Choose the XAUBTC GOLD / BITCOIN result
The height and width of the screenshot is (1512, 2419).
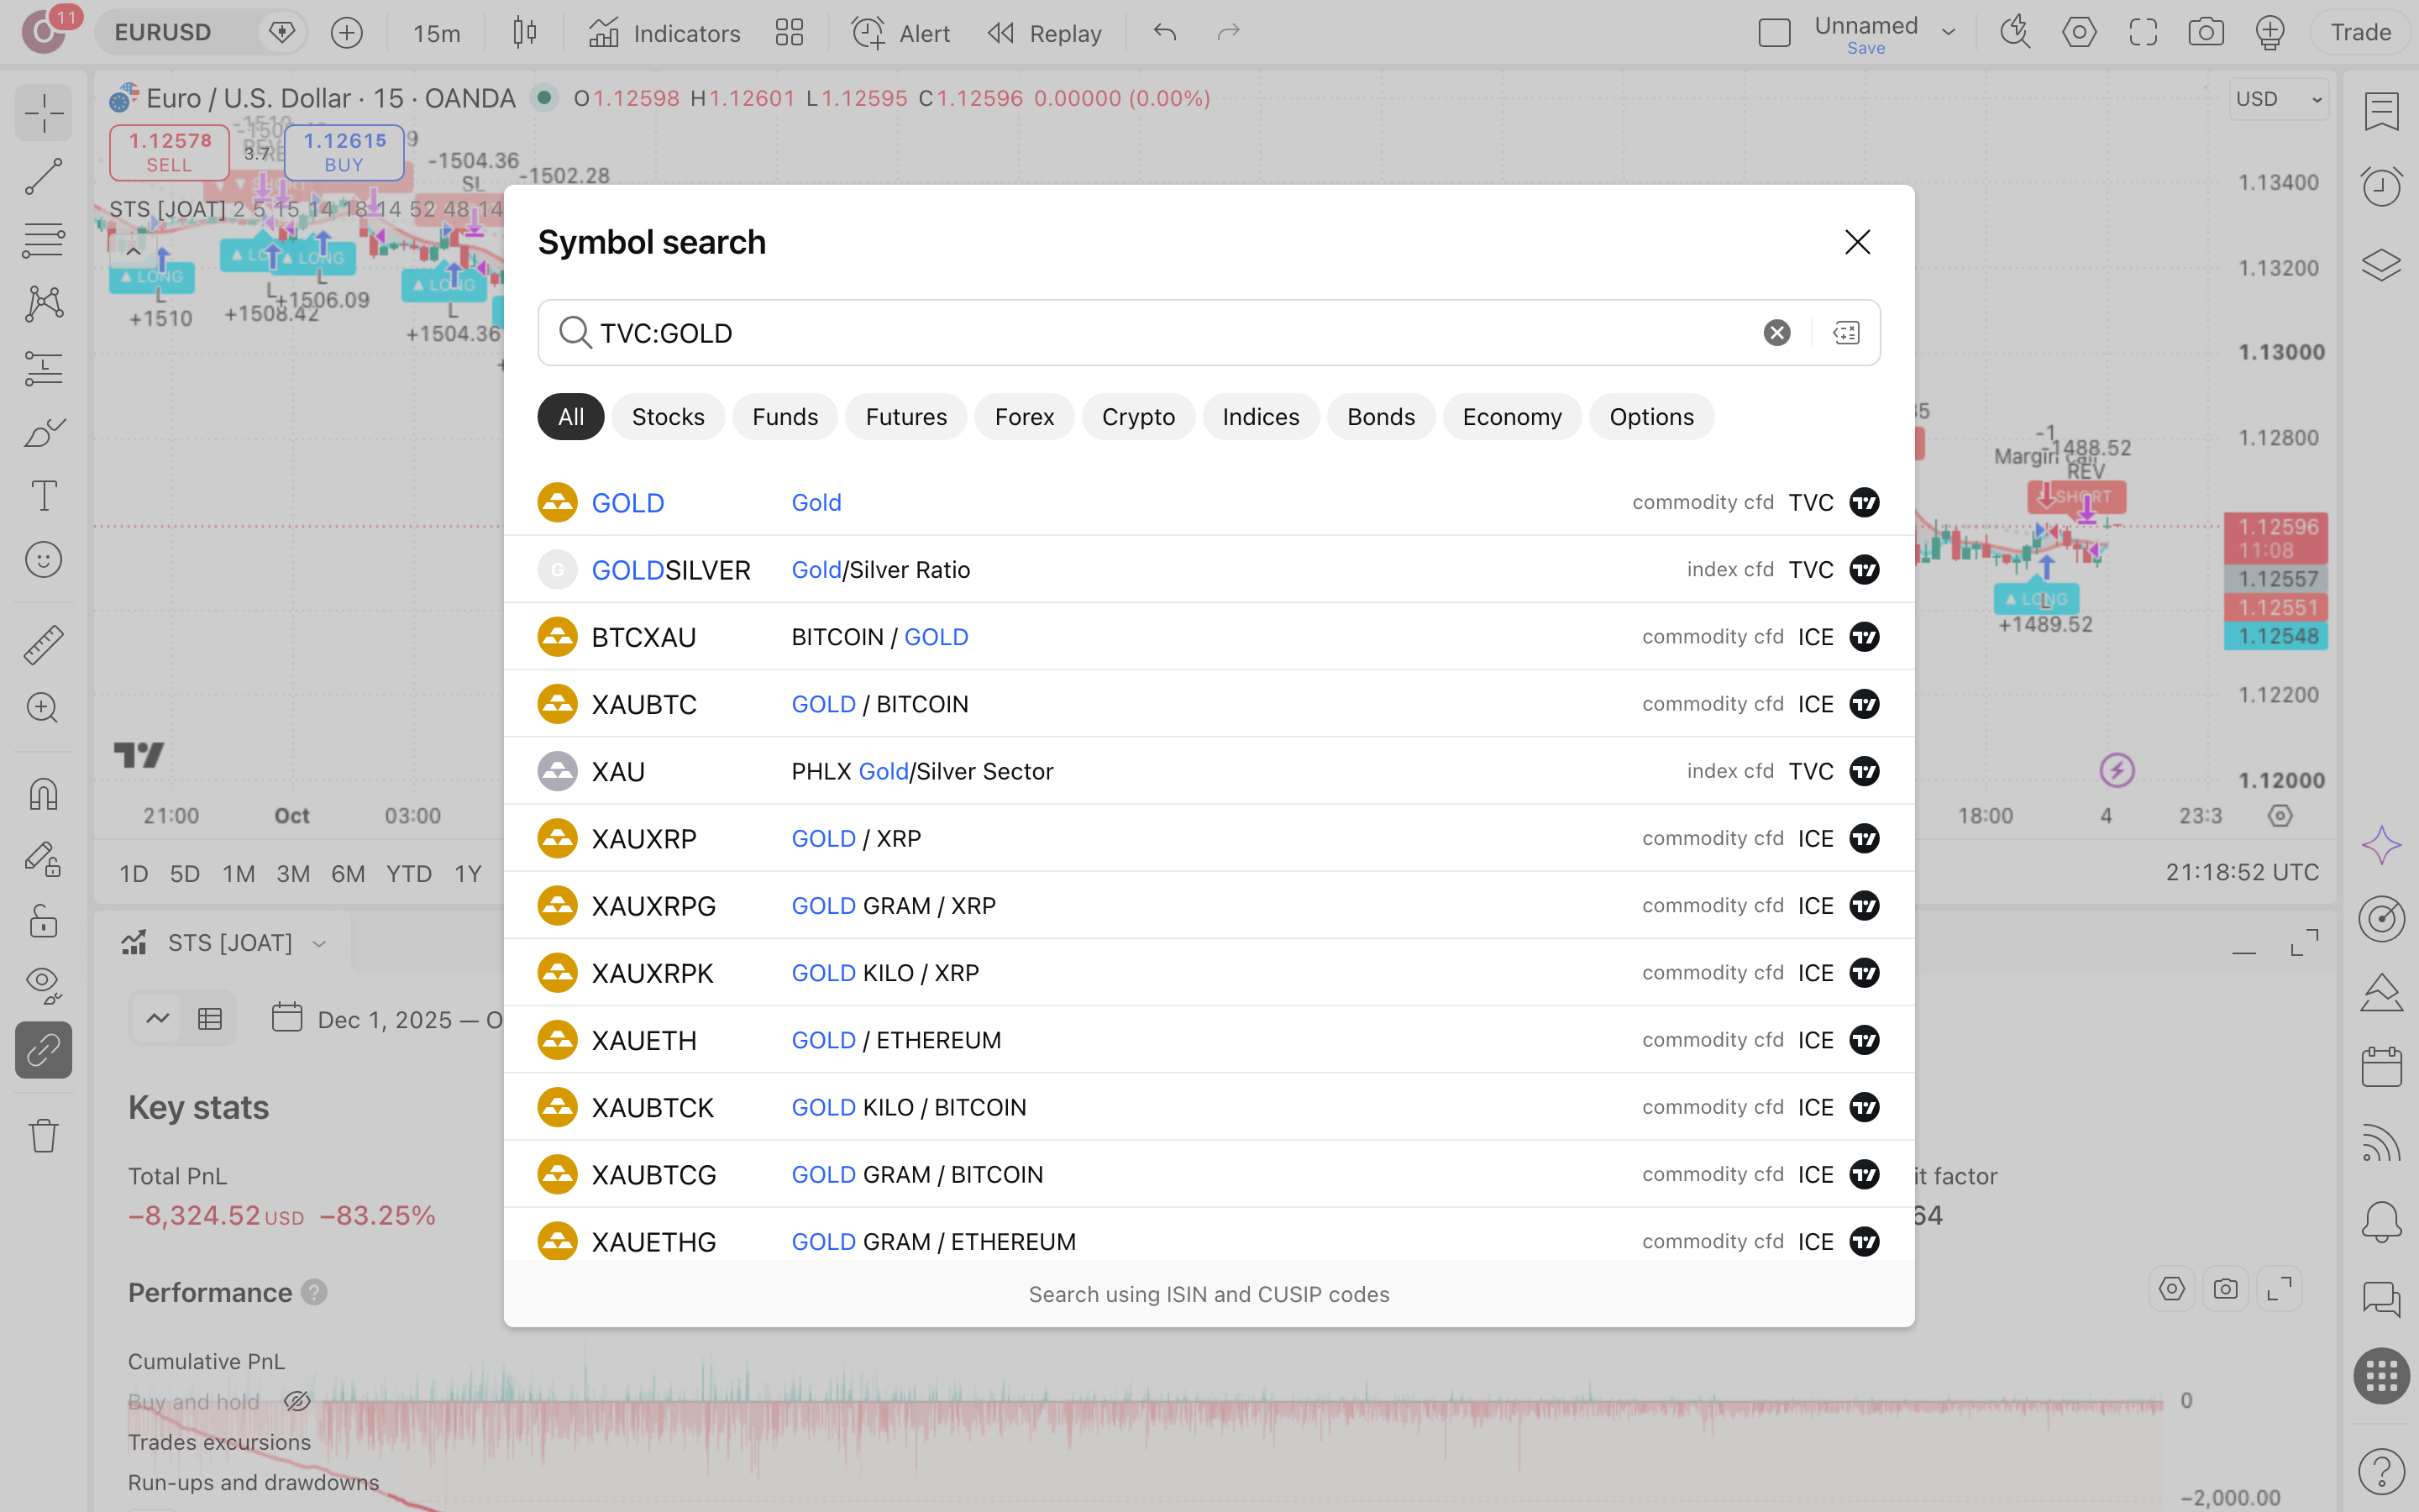tap(1209, 704)
